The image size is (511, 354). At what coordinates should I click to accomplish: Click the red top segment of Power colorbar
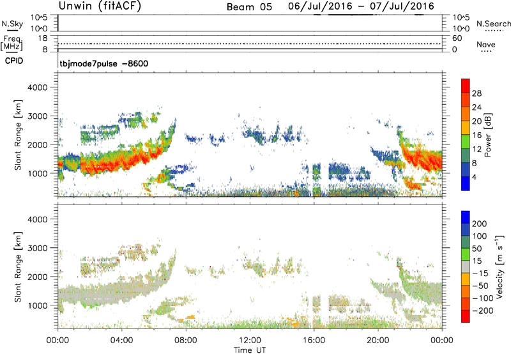pos(466,86)
